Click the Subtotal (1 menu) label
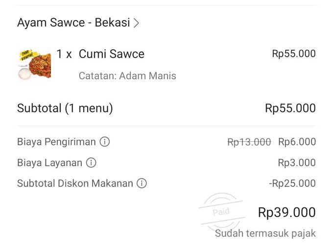Image resolution: width=333 pixels, height=245 pixels. pos(65,108)
